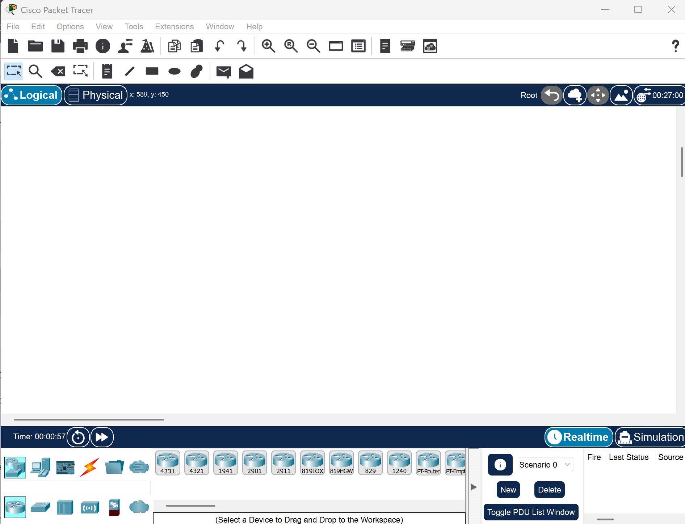Click the New scenario button

(508, 490)
